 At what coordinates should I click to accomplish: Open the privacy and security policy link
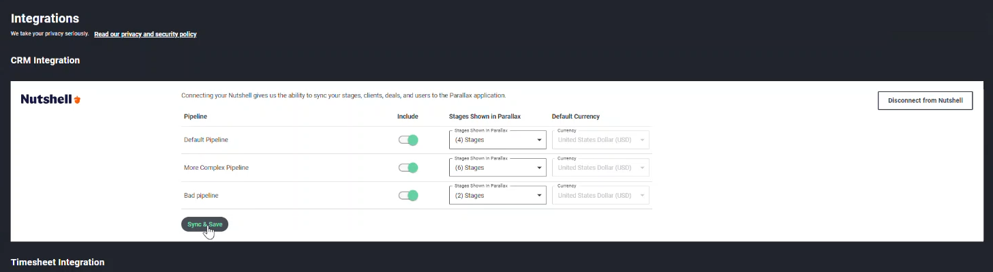coord(145,34)
